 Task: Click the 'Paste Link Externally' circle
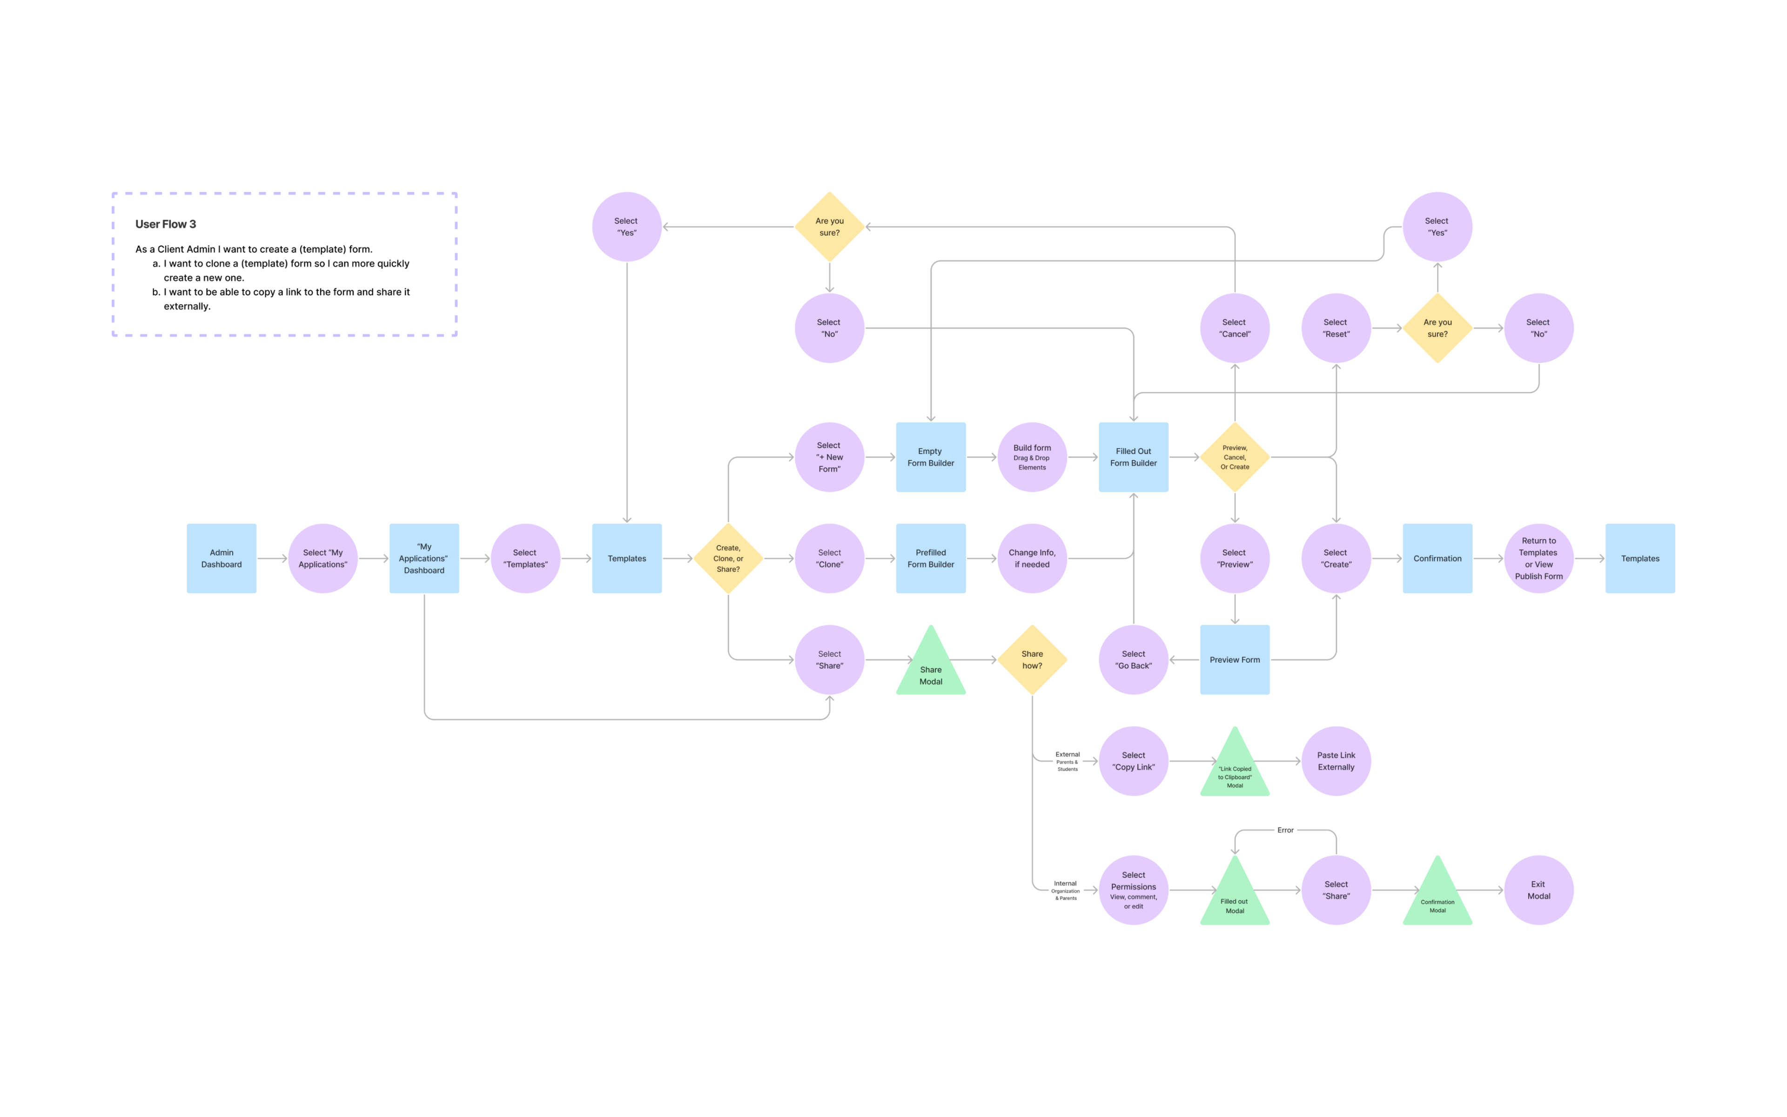pos(1335,760)
